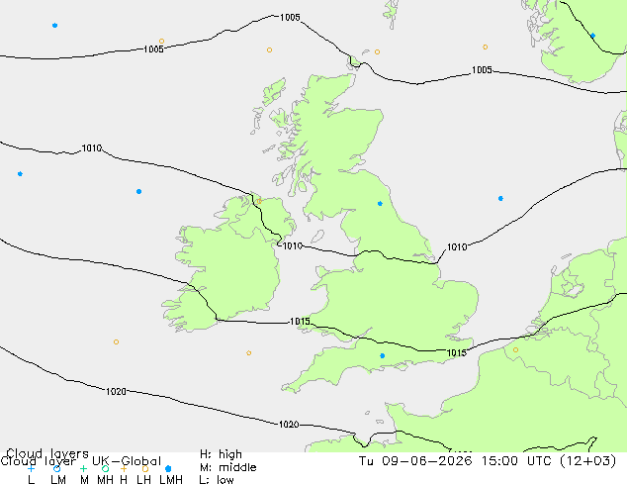Image resolution: width=627 pixels, height=485 pixels.
Task: Click the green circle MH legend symbol
Action: (105, 468)
